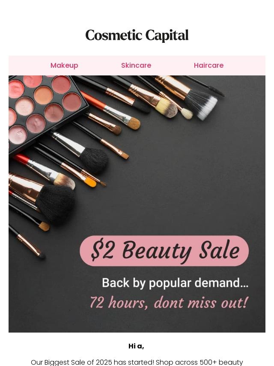
Task: Click the '72 hours, dont miss out!' text
Action: coord(169,303)
